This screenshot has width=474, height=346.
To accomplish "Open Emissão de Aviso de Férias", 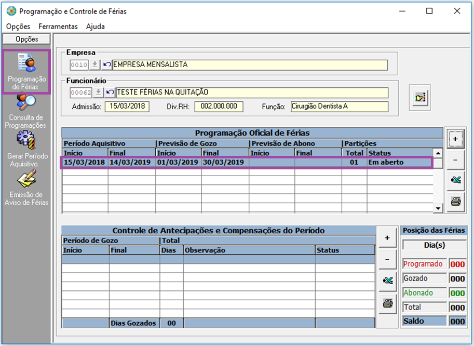I will coord(26,188).
